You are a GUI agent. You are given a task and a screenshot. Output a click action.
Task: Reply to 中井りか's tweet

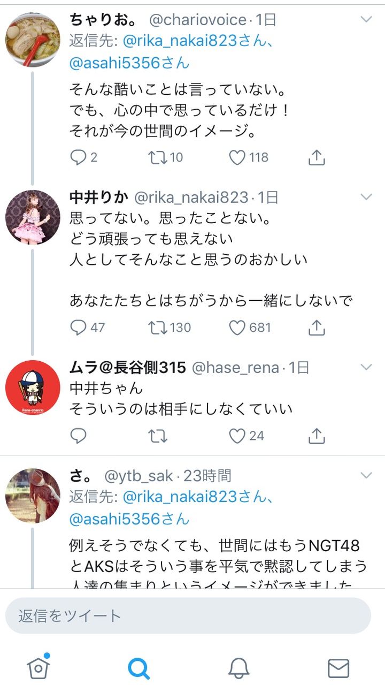pyautogui.click(x=79, y=328)
